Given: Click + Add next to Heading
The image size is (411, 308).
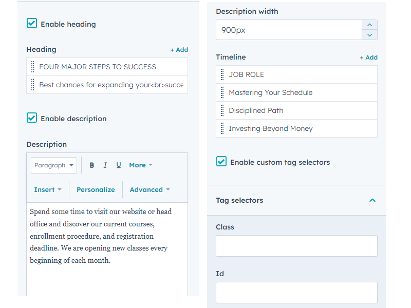Looking at the screenshot, I should 179,50.
